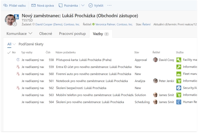Click the unassigned person icon on row 559
This screenshot has height=133, width=198.
point(18,67)
